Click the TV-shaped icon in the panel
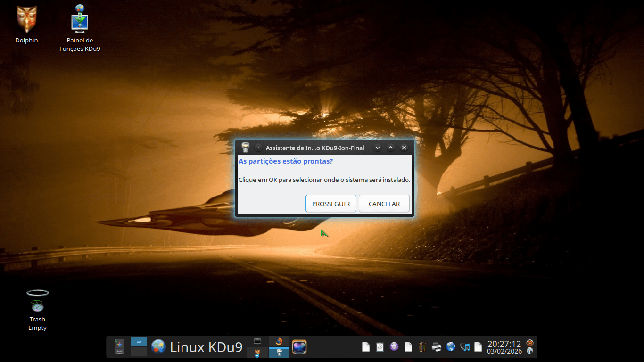 299,347
